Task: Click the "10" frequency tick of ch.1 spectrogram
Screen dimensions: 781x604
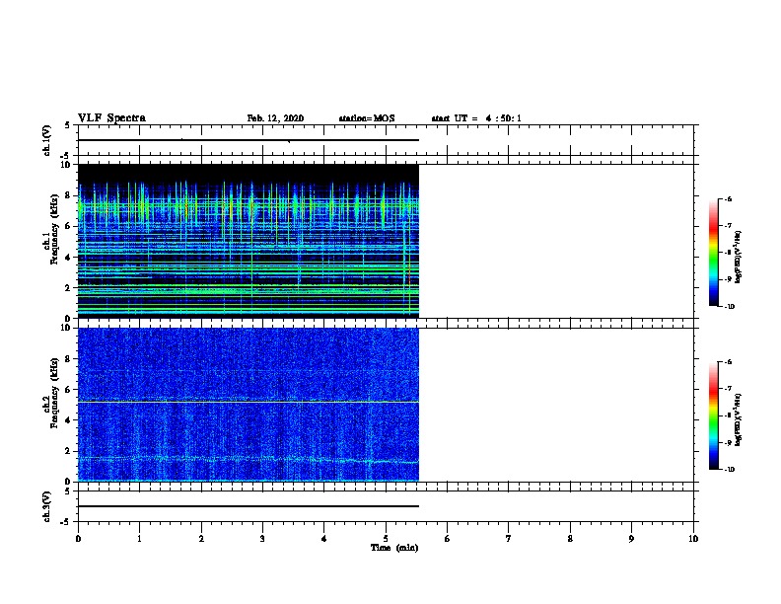Action: pyautogui.click(x=66, y=165)
